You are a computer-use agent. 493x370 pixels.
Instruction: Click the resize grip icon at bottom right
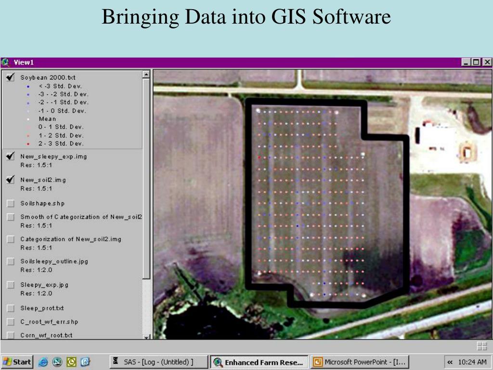[481, 346]
